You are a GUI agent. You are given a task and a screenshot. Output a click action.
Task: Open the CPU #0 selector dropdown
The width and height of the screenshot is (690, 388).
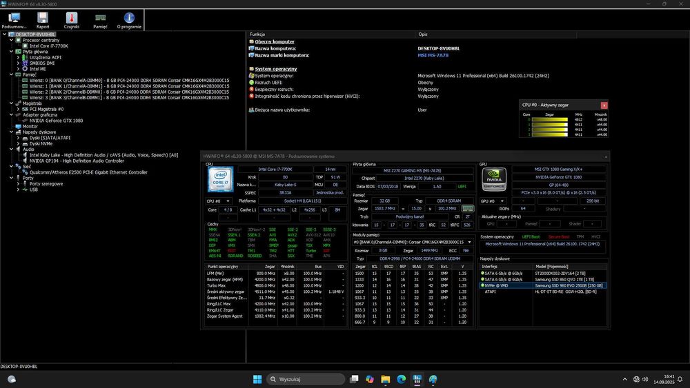pyautogui.click(x=217, y=201)
